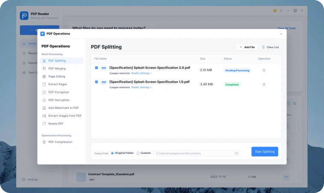Click the Add File button
Viewport: 324px width, 193px height.
pyautogui.click(x=247, y=47)
